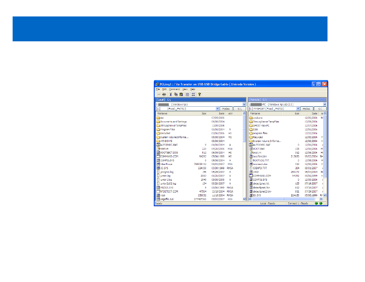365x282 pixels.
Task: Click the Copy toolbar icon
Action: pyautogui.click(x=176, y=95)
